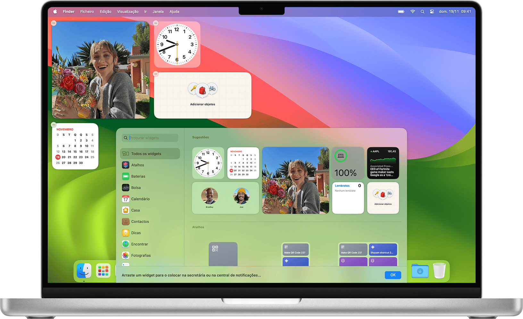This screenshot has width=523, height=319.
Task: Click day 19 in desktop calendar widget
Action: pos(58,157)
